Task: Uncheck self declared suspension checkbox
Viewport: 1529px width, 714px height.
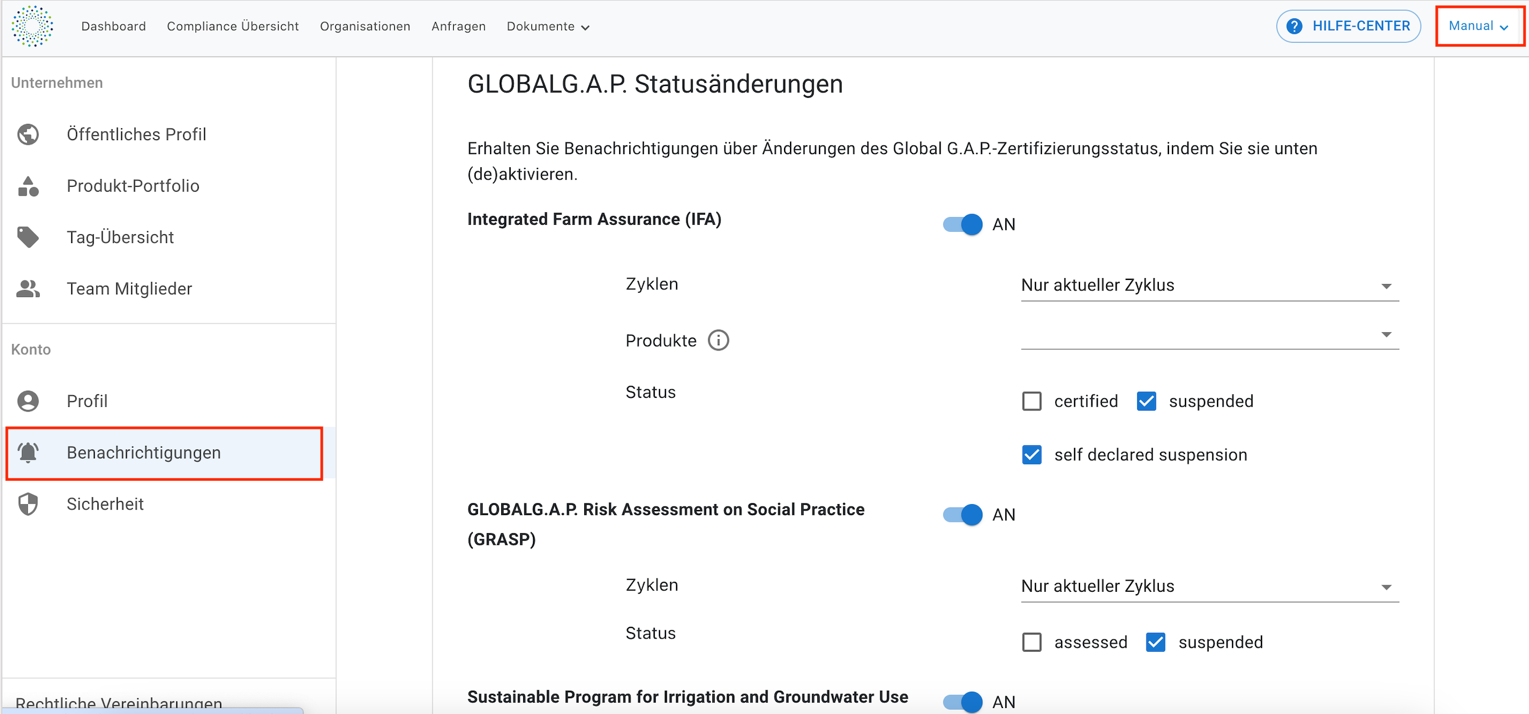Action: 1031,455
